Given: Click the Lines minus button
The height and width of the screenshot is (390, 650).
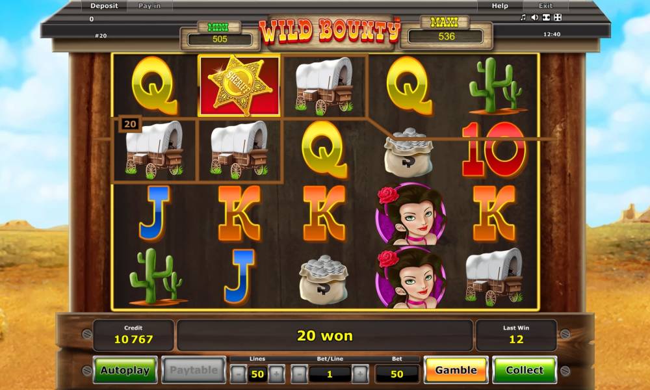Looking at the screenshot, I should click(x=238, y=374).
